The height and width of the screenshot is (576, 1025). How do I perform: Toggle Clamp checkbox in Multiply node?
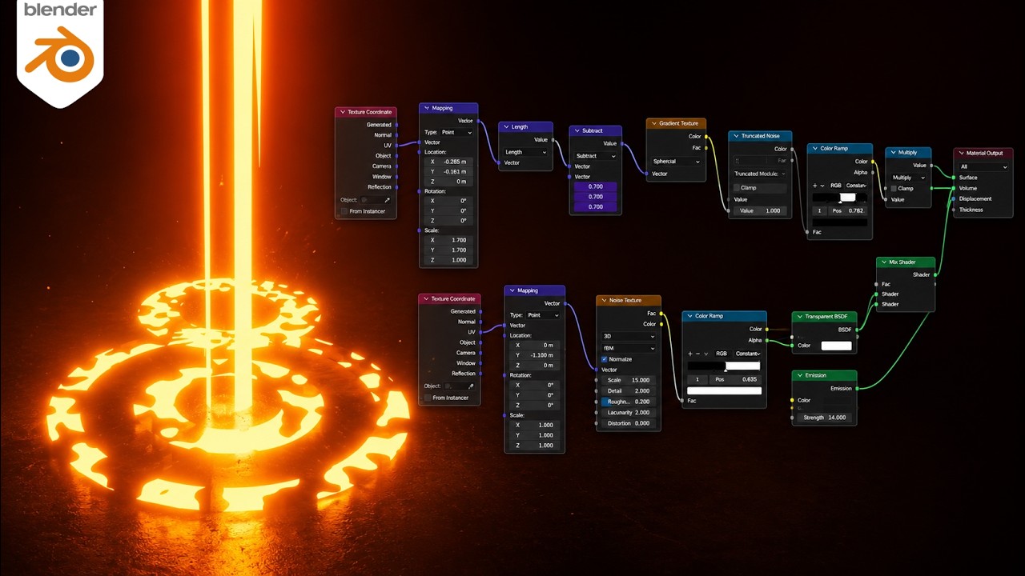pos(894,189)
